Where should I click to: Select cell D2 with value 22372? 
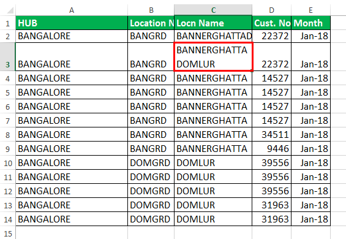pyautogui.click(x=272, y=36)
